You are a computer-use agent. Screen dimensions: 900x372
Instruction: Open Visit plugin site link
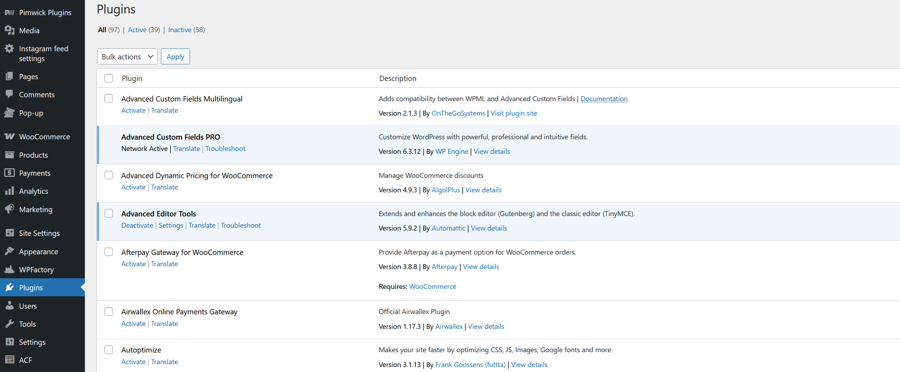click(x=514, y=113)
